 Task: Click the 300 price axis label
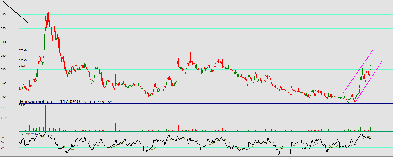pyautogui.click(x=3, y=42)
